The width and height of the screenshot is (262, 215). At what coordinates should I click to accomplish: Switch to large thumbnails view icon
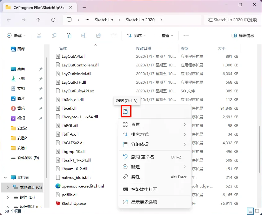[257, 211]
